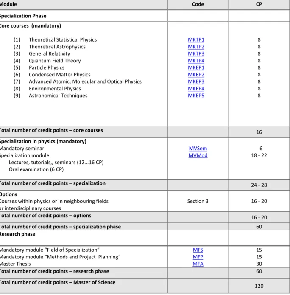Select Advanced Atomic, Molecular and Optical Physics
This screenshot has height=295, width=290.
click(x=85, y=81)
